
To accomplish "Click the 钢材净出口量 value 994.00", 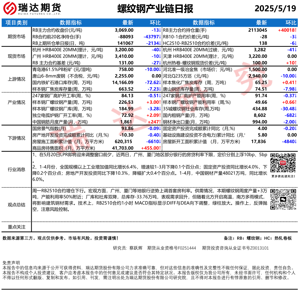I will tap(260, 122).
